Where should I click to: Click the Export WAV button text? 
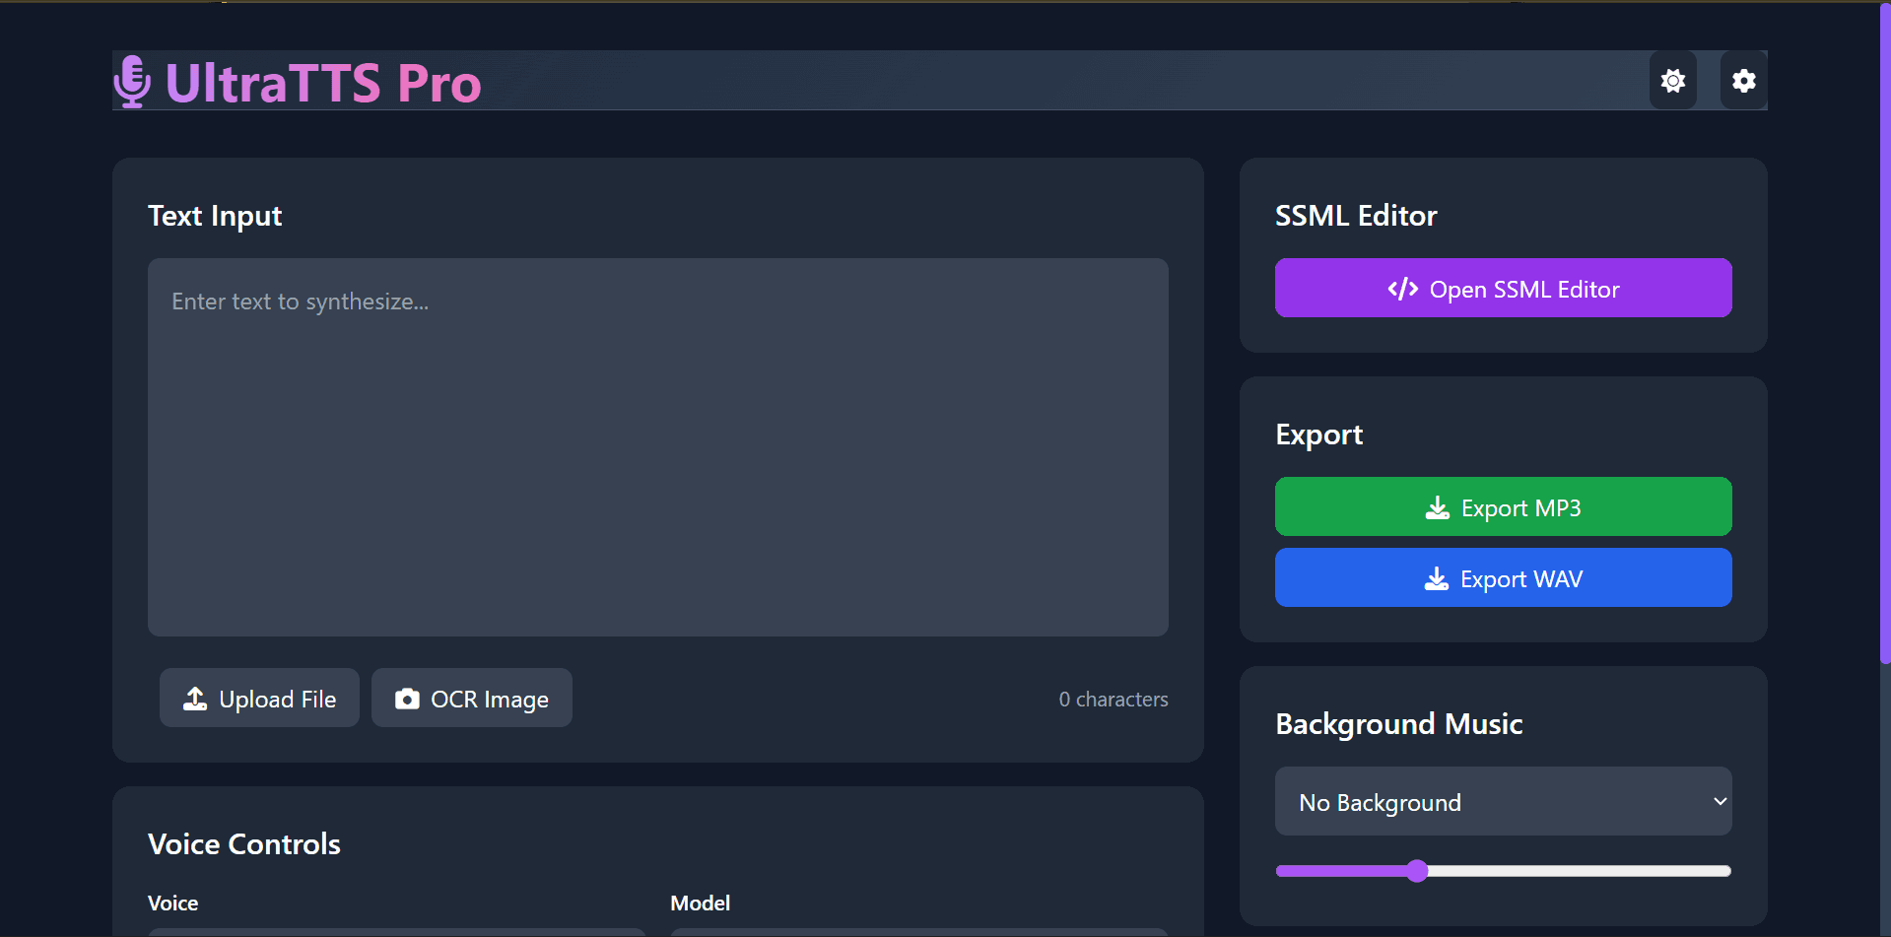coord(1521,579)
